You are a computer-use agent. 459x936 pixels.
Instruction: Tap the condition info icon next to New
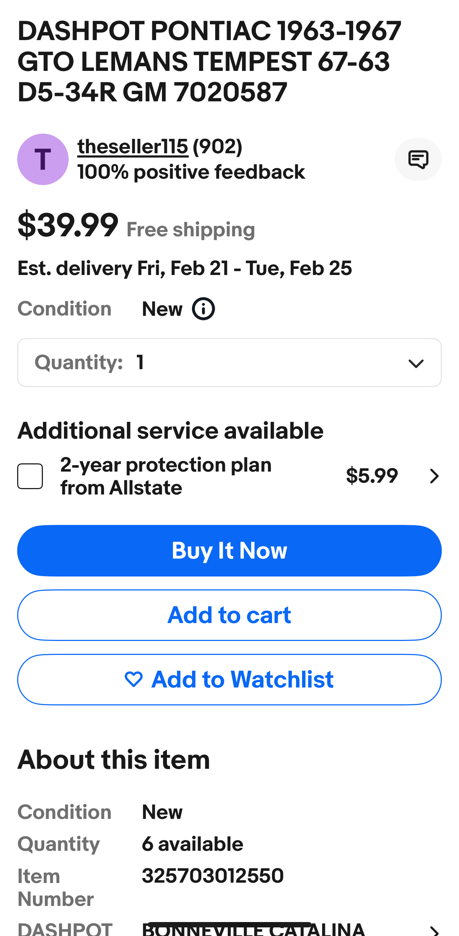tap(203, 309)
